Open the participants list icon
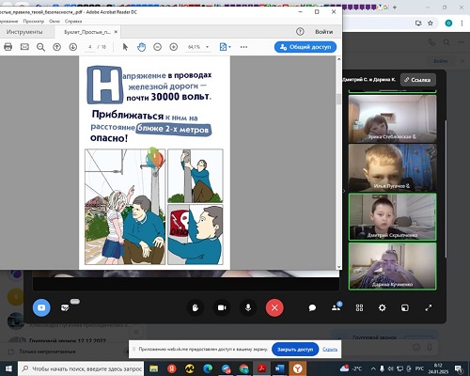Viewport: 470px width, 376px height. coord(337,307)
